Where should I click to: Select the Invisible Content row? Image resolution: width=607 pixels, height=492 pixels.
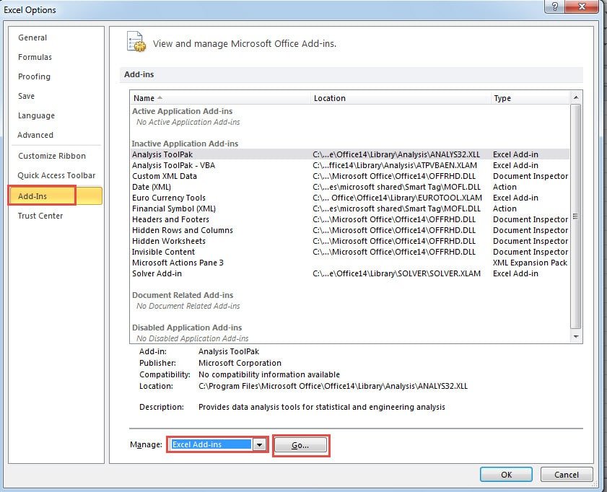click(350, 252)
